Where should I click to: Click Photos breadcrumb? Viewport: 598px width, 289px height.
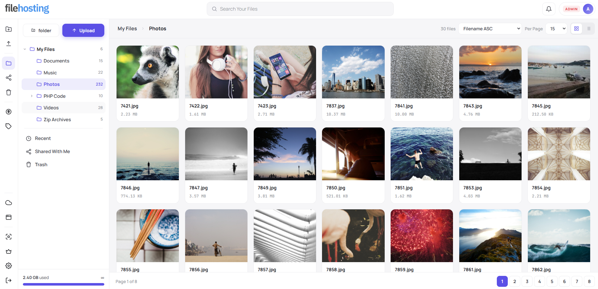tap(158, 28)
